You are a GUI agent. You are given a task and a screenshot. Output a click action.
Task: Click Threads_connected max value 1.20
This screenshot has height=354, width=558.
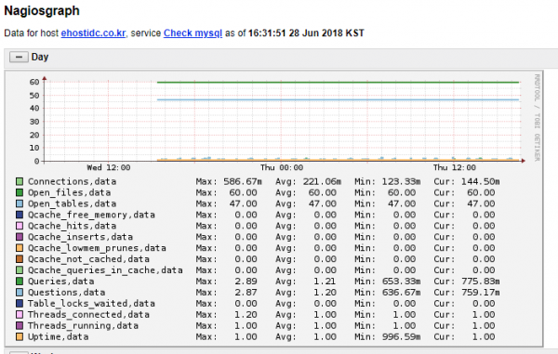pos(246,315)
